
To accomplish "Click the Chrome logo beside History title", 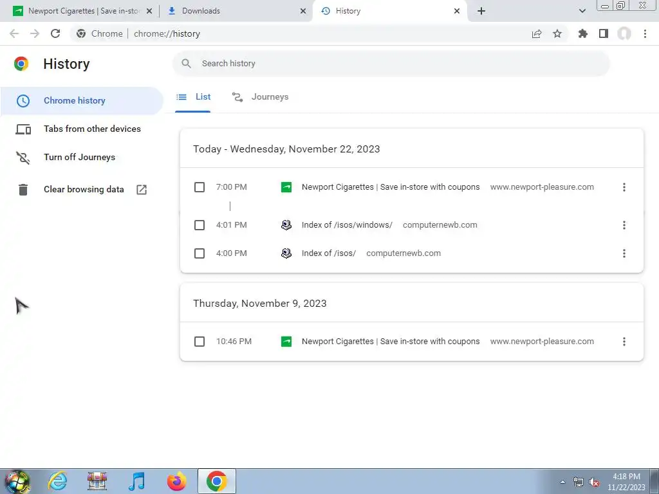I will pos(21,64).
